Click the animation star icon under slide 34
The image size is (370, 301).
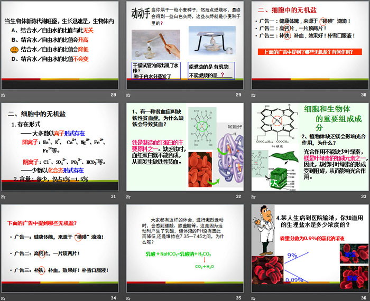coord(4,298)
